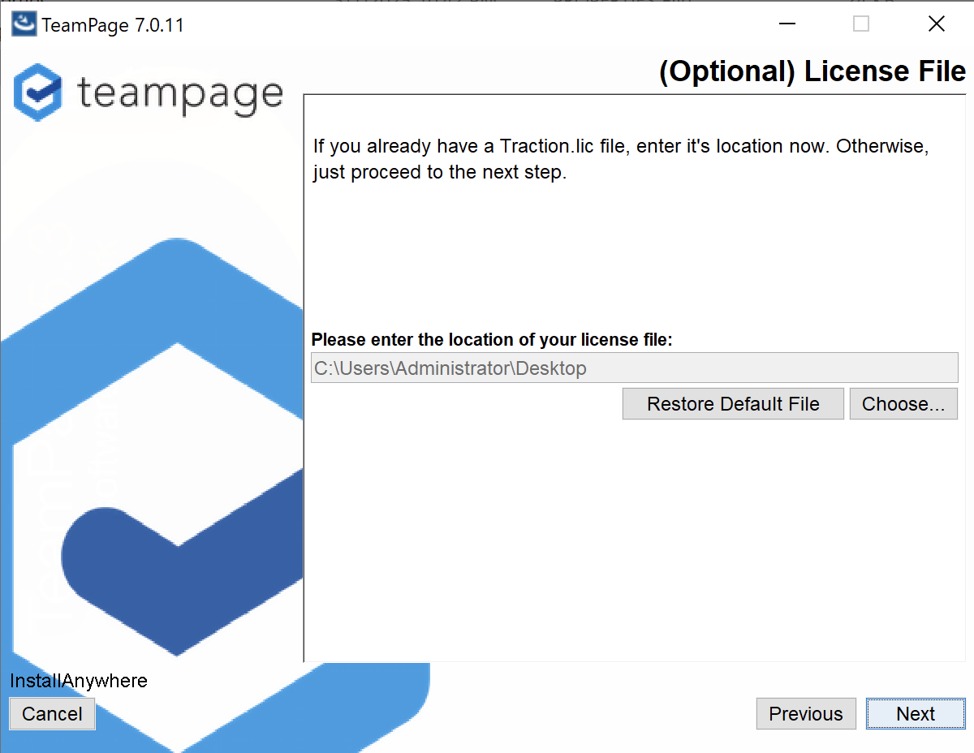This screenshot has width=974, height=753.
Task: Click the "Please enter the location" label
Action: (x=492, y=340)
